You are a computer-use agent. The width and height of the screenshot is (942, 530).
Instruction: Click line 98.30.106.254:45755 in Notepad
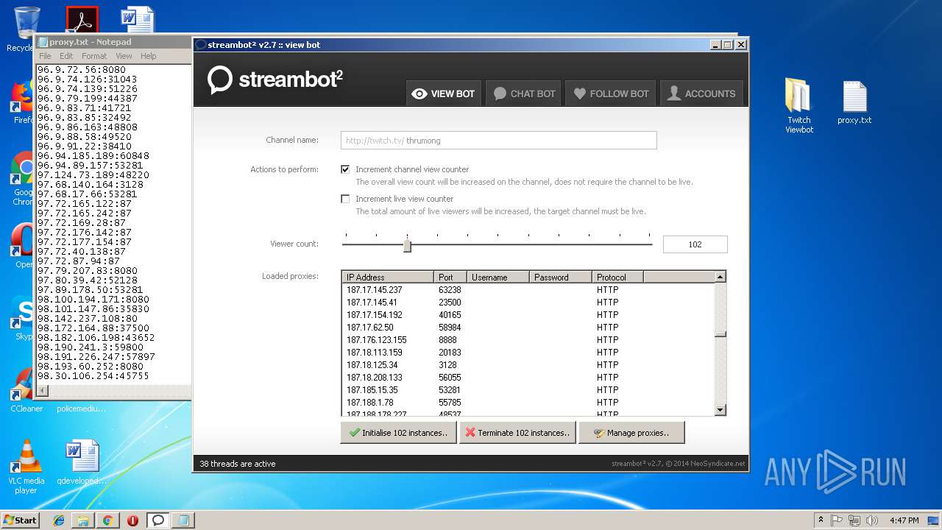(x=93, y=376)
